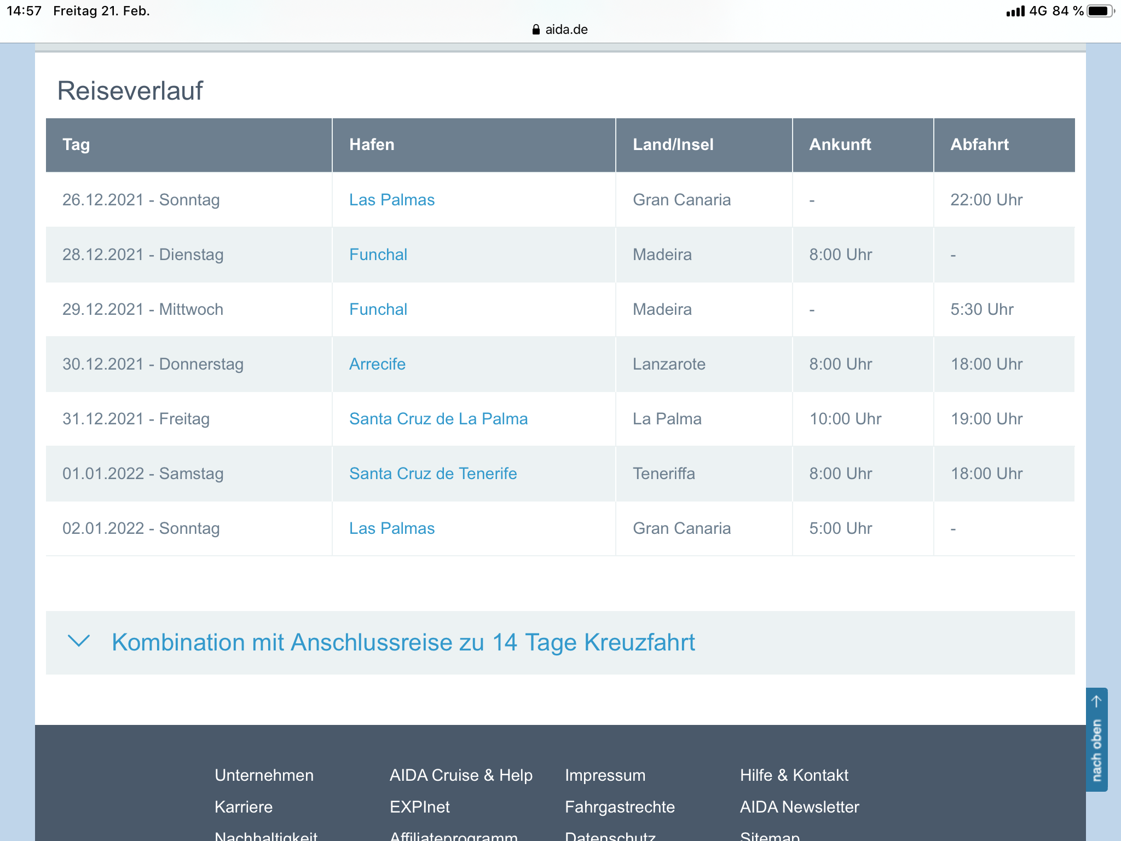The height and width of the screenshot is (841, 1121).
Task: Tap the nach oben arrow icon
Action: tap(1096, 701)
